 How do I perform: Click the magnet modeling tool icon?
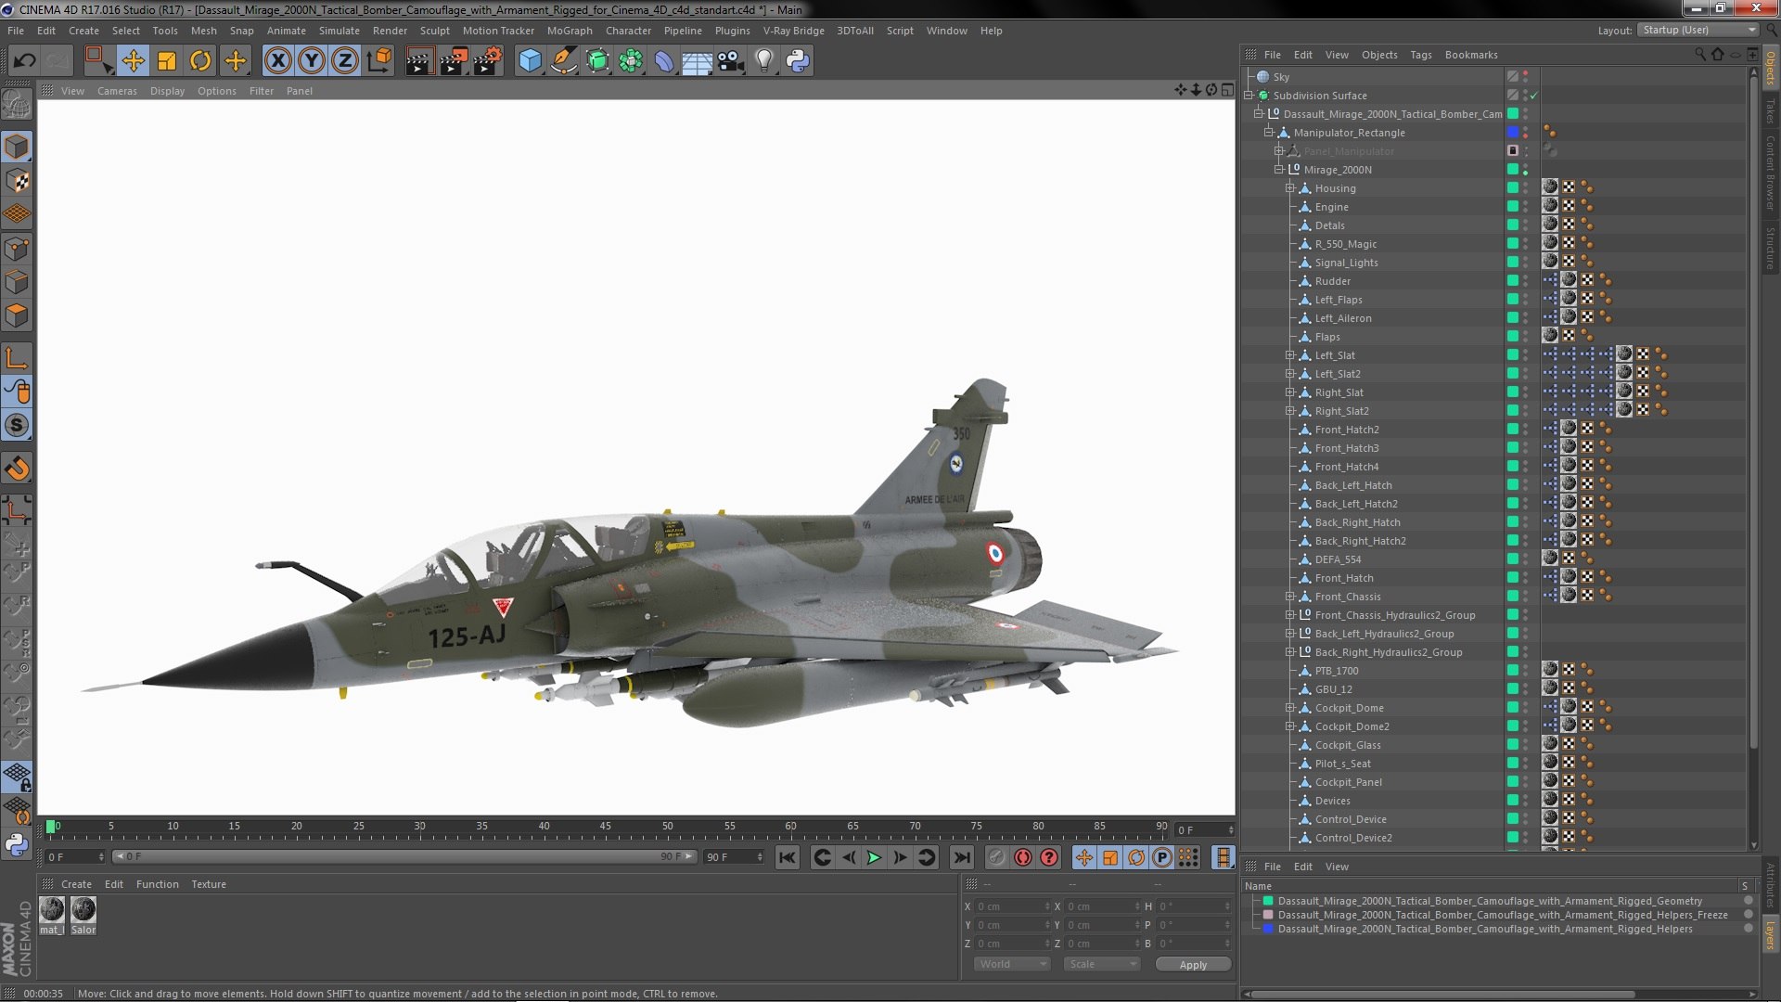(x=17, y=469)
